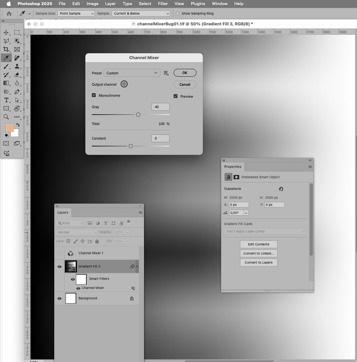The image size is (357, 362).
Task: Select the Move tool
Action: point(6,32)
